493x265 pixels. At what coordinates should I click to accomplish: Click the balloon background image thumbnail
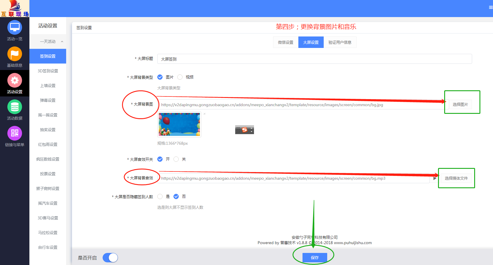pos(179,124)
